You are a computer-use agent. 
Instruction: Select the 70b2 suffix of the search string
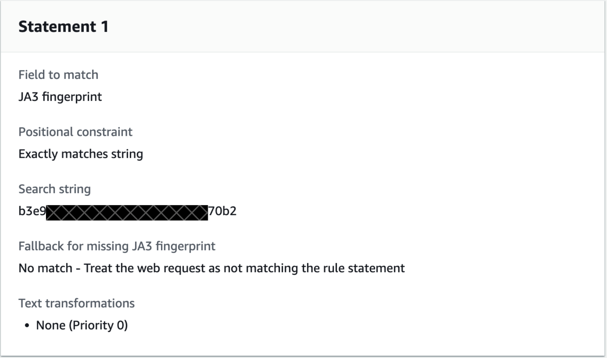coord(222,211)
